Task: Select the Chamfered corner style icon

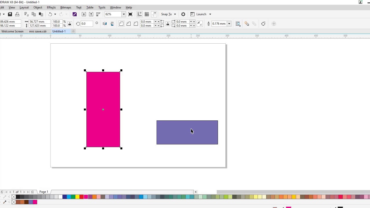Action: click(x=136, y=24)
